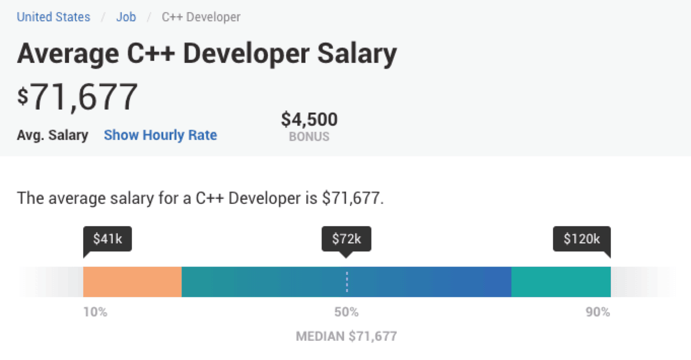The height and width of the screenshot is (360, 691).
Task: Click the 90% percentile label
Action: 598,312
